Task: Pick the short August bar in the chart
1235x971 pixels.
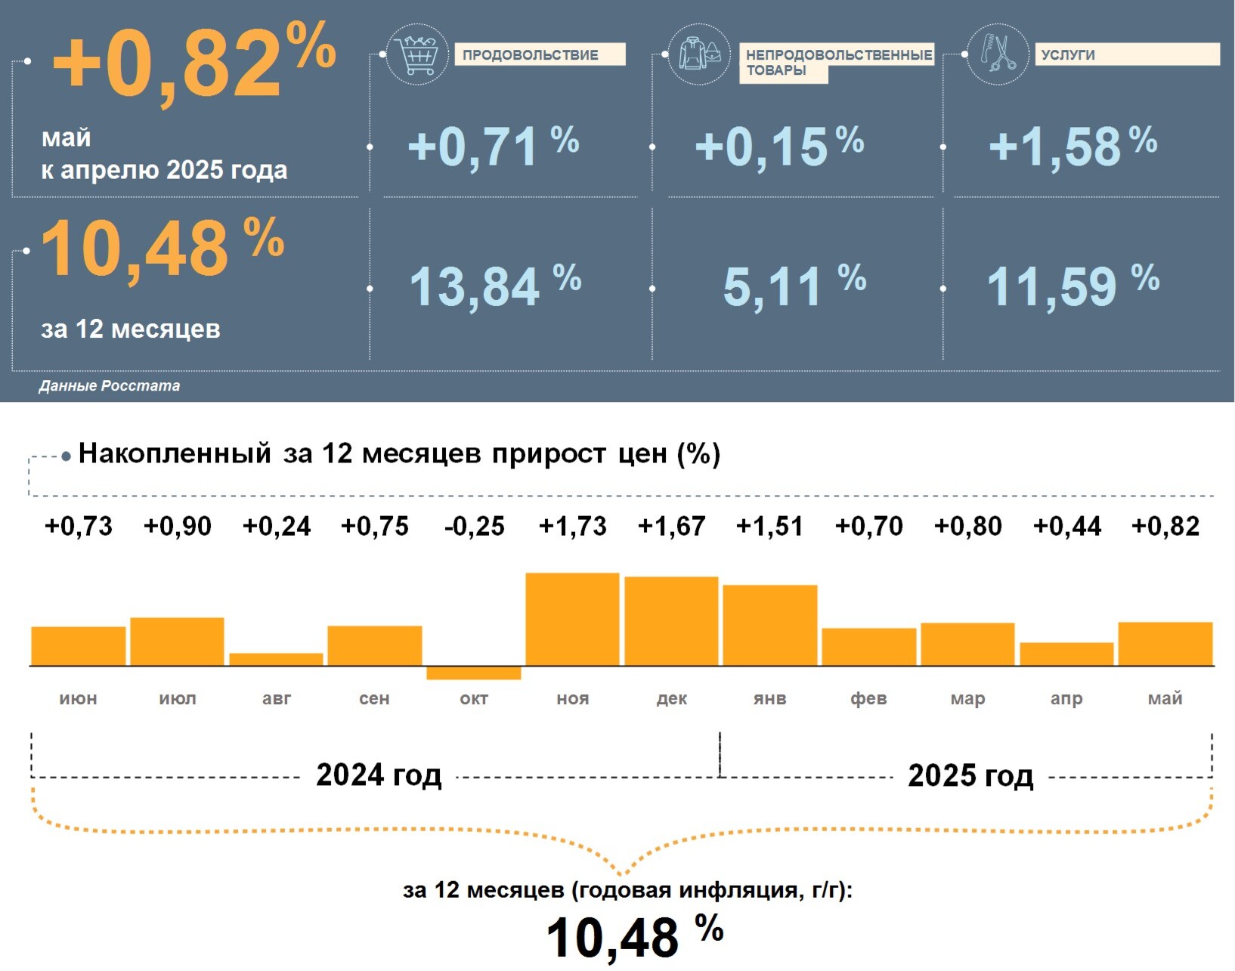Action: pyautogui.click(x=276, y=659)
